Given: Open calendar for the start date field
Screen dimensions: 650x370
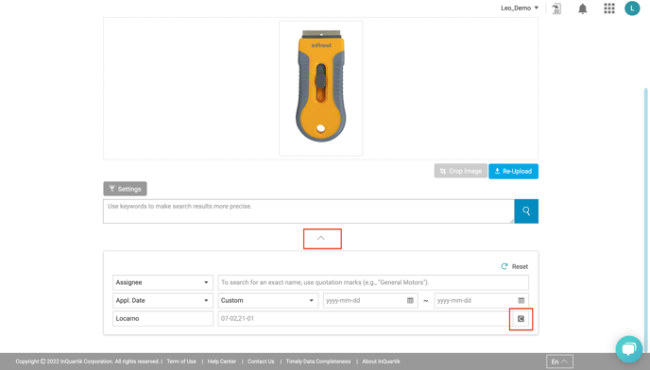Looking at the screenshot, I should (x=410, y=301).
